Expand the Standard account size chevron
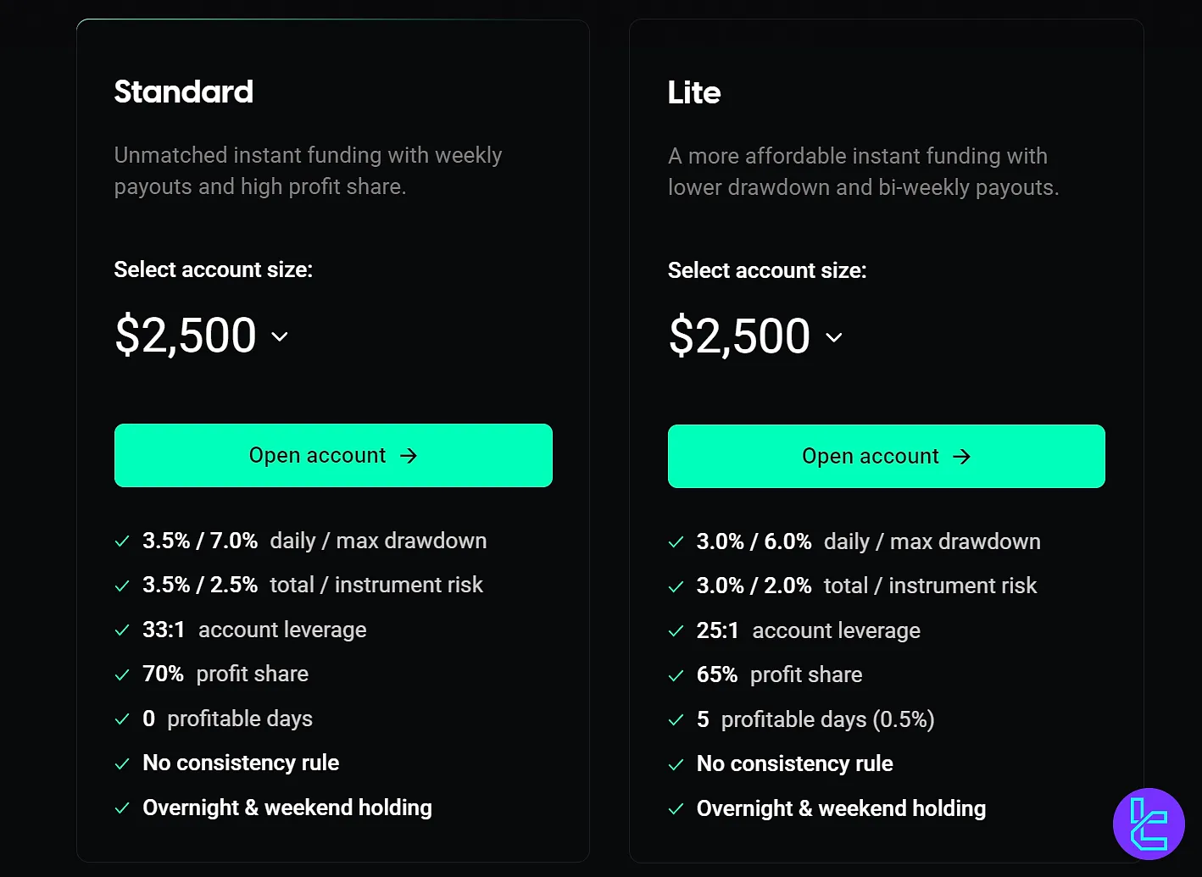This screenshot has height=877, width=1202. [280, 336]
